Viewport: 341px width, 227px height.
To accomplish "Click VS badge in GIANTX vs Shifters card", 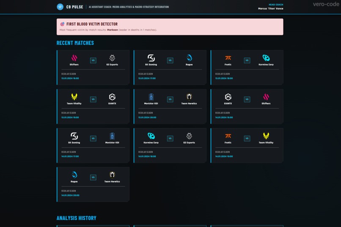I will [x=247, y=99].
